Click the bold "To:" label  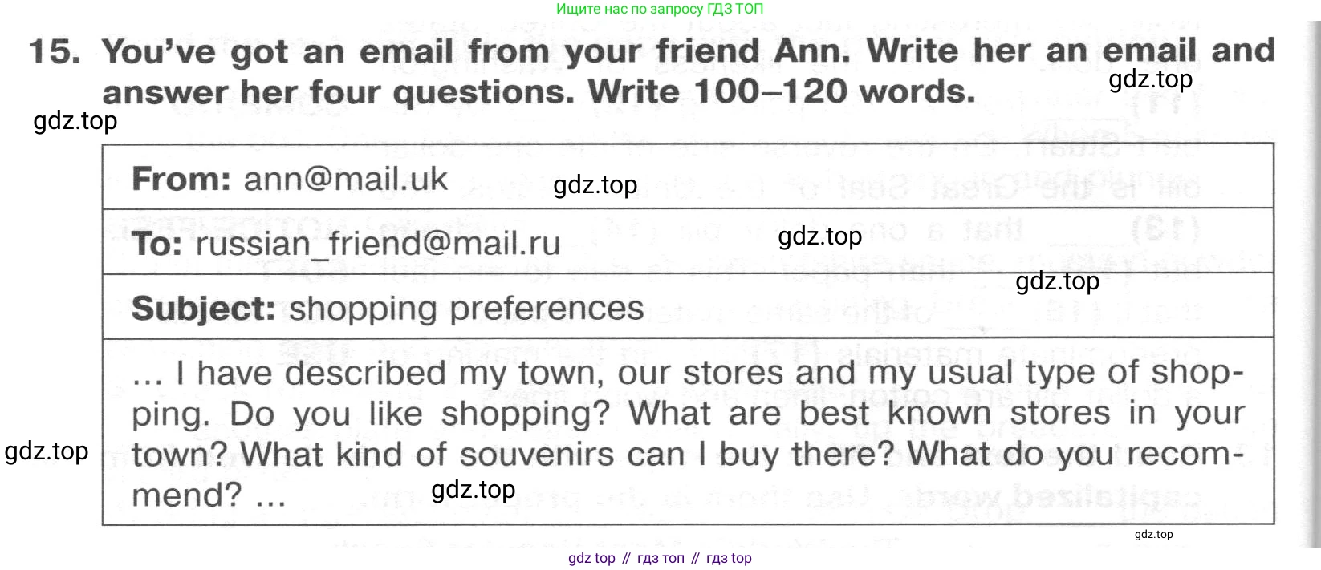point(157,244)
